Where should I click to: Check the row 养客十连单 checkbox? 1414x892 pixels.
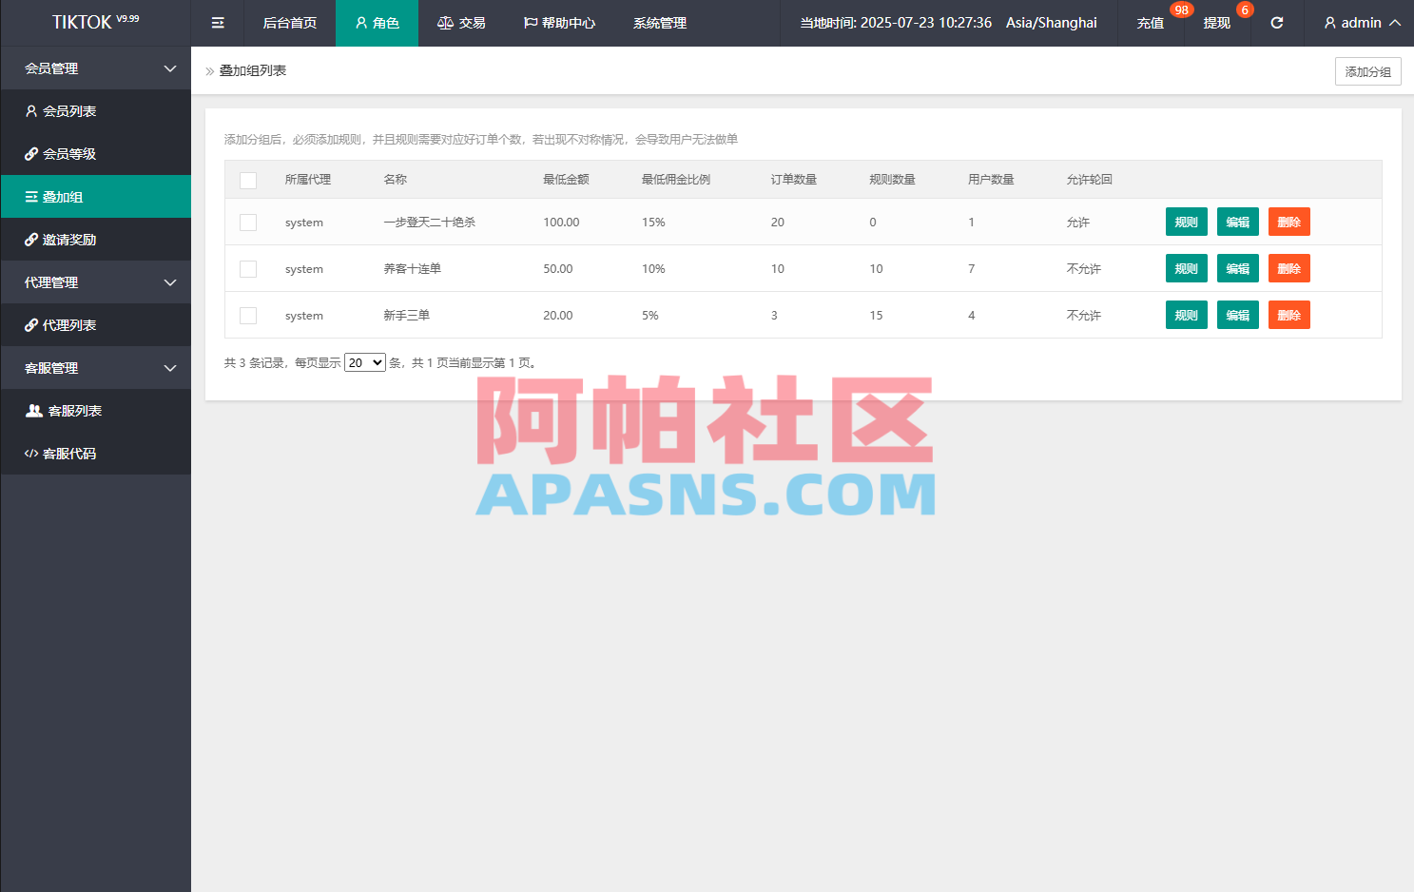[x=248, y=269]
